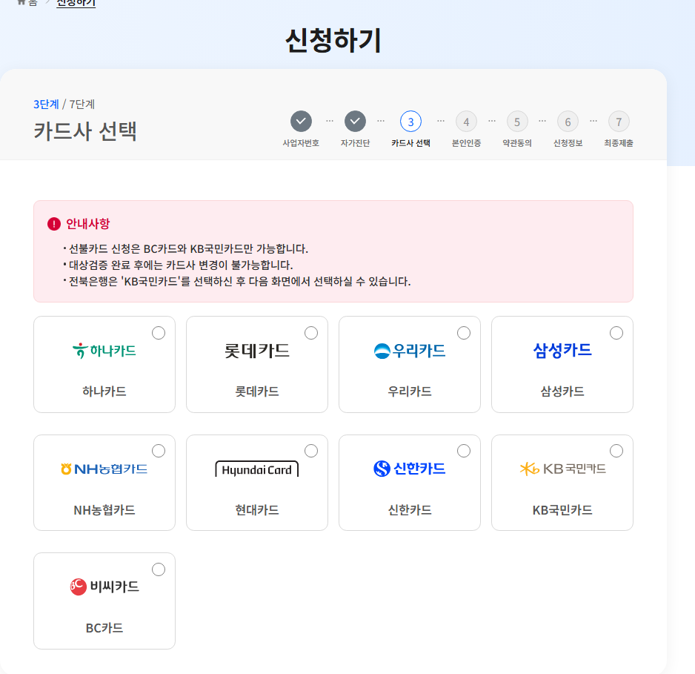The image size is (695, 674).
Task: Click the 약관동의 step label
Action: 517,143
